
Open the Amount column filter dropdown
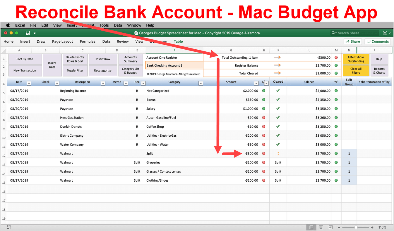[x=256, y=83]
